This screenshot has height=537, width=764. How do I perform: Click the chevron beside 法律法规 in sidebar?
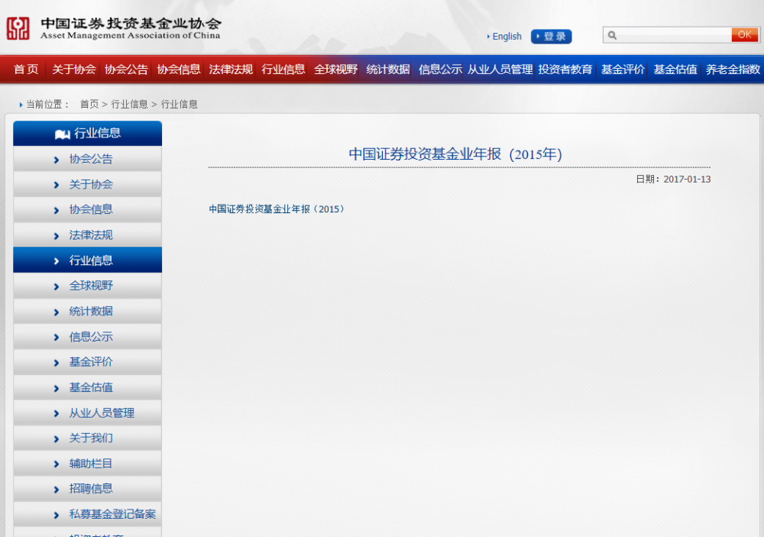[x=57, y=236]
